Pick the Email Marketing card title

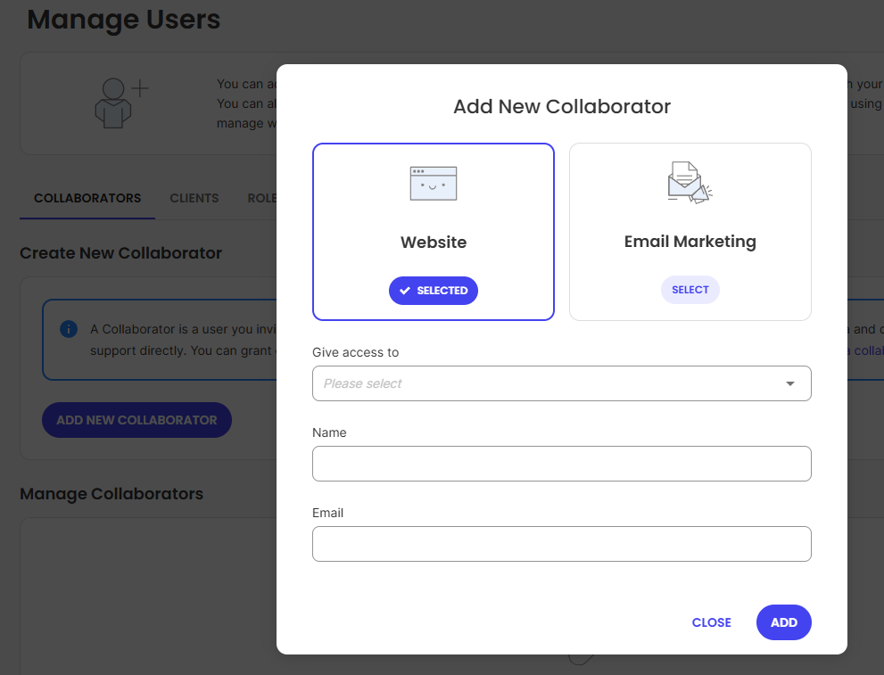pos(690,242)
